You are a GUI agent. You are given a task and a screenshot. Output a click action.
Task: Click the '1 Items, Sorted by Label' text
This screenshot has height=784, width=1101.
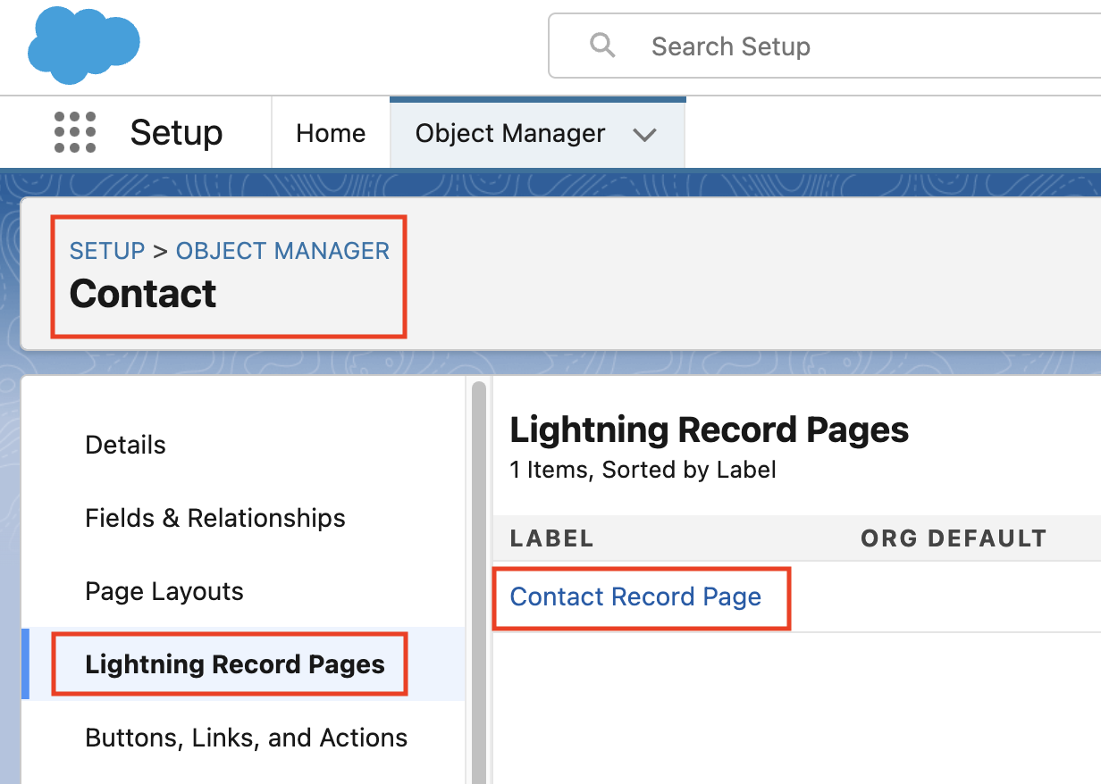point(643,470)
